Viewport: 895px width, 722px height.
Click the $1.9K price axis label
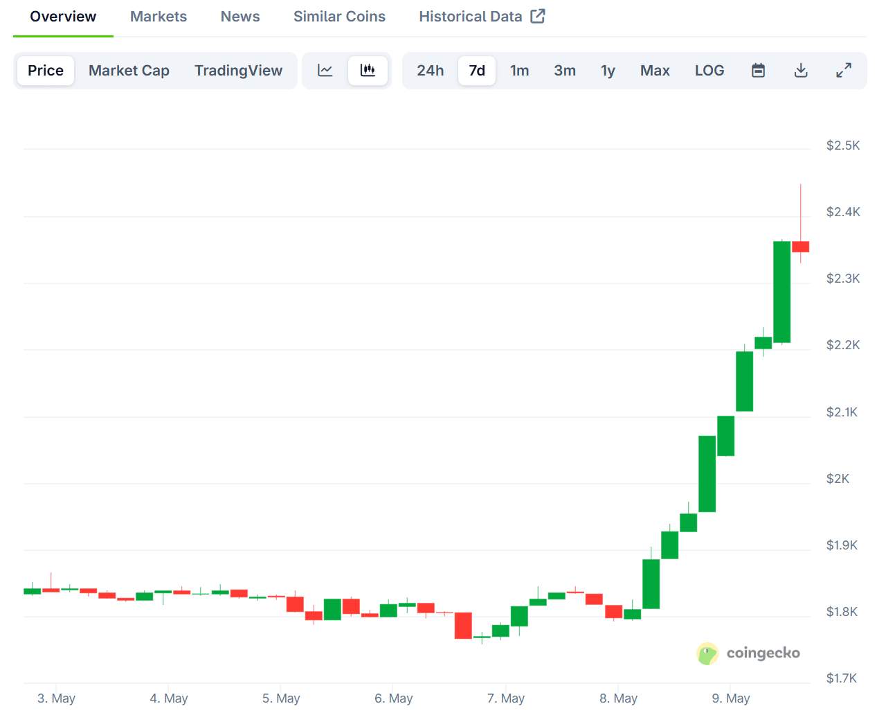click(x=842, y=545)
